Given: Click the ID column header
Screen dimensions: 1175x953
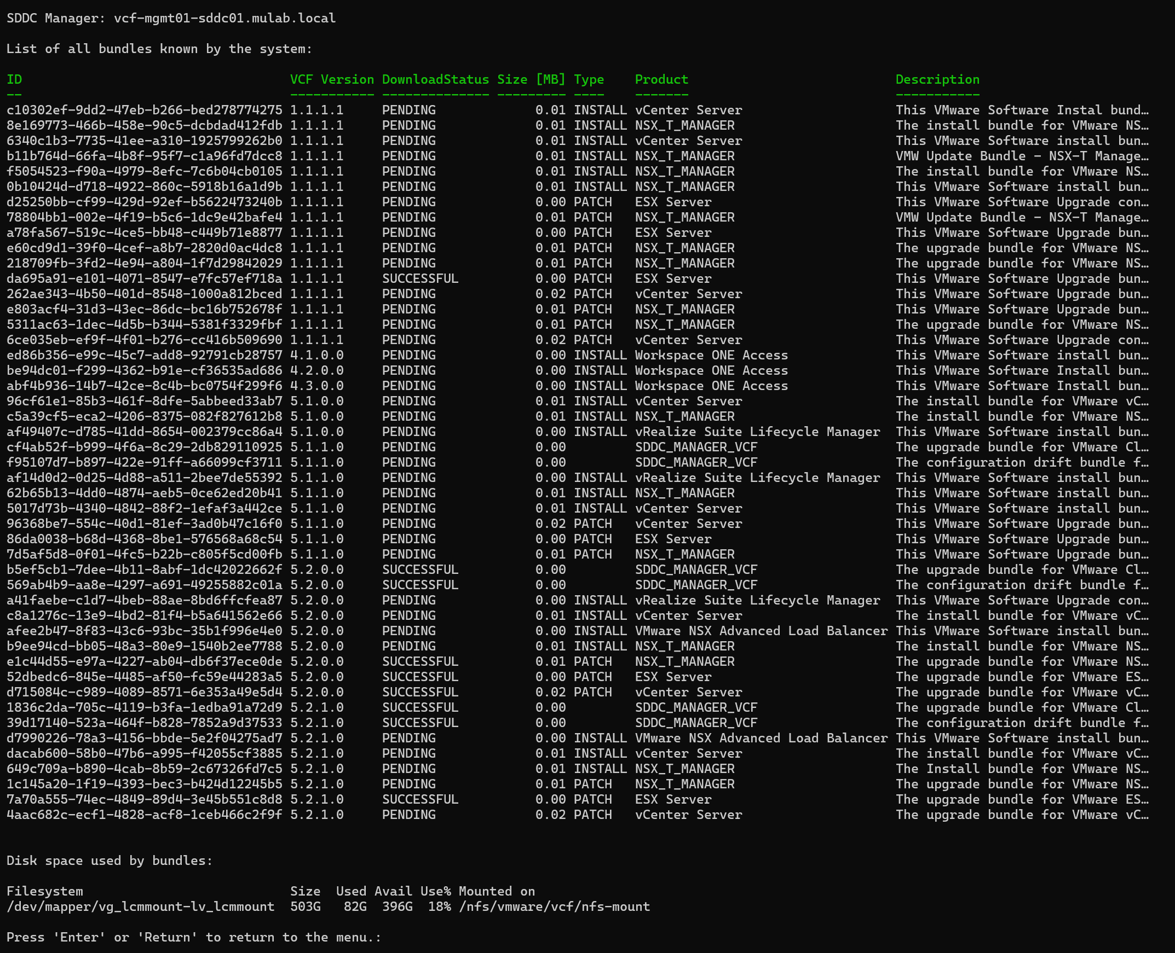Looking at the screenshot, I should (14, 80).
